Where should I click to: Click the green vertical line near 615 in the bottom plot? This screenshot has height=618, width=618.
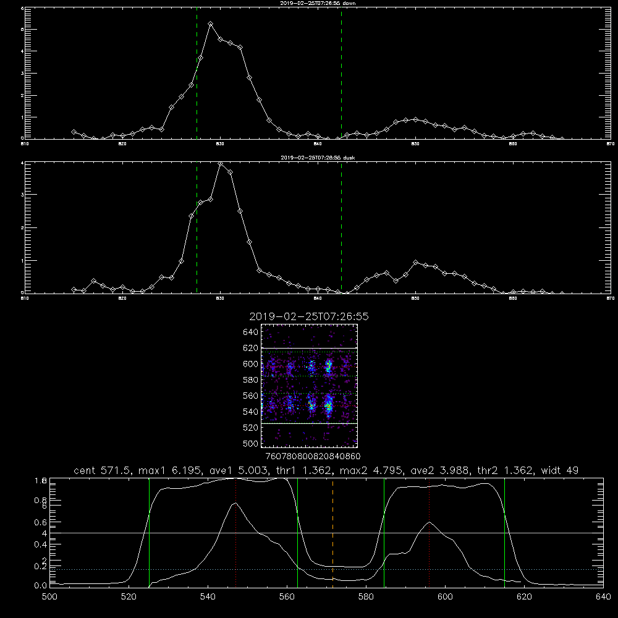click(504, 533)
